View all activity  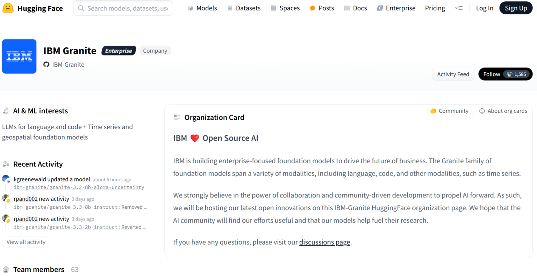[x=26, y=242]
